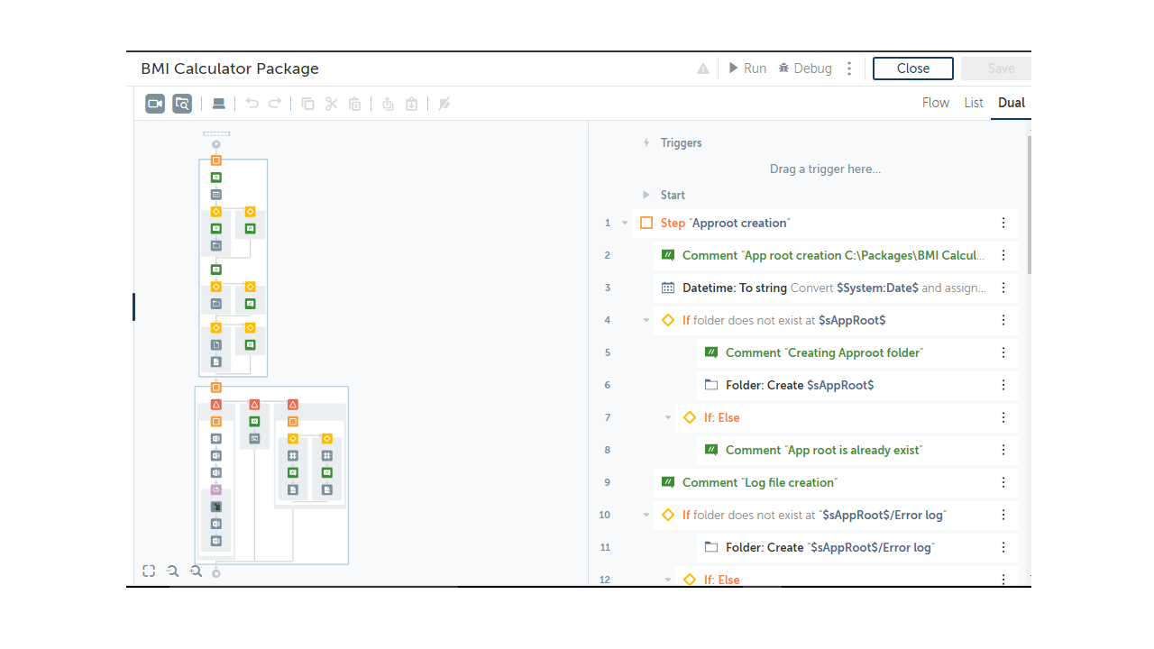This screenshot has height=649, width=1154.
Task: Open options menu for Folder: Create $sAppRoot$
Action: pos(1003,385)
